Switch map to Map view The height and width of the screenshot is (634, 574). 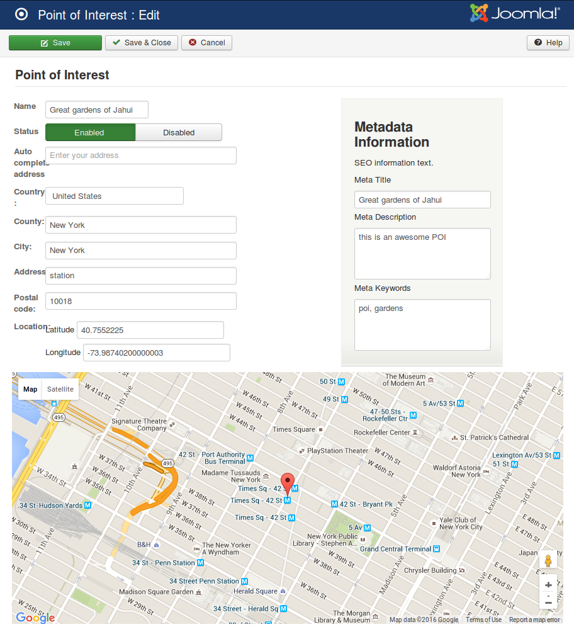coord(30,389)
